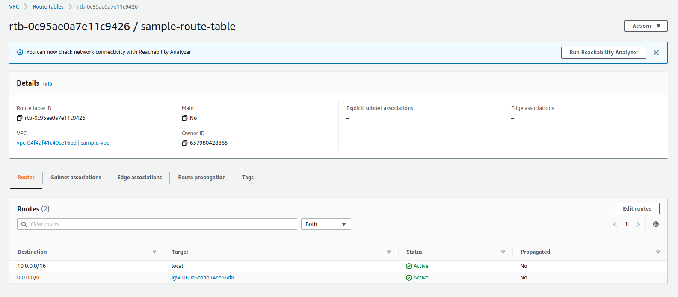Viewport: 678px width, 297px height.
Task: Open the Actions dropdown menu
Action: (x=645, y=26)
